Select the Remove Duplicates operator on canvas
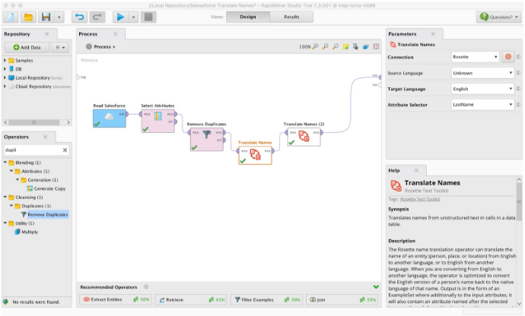Screen dimensions: 525x316 coord(207,140)
